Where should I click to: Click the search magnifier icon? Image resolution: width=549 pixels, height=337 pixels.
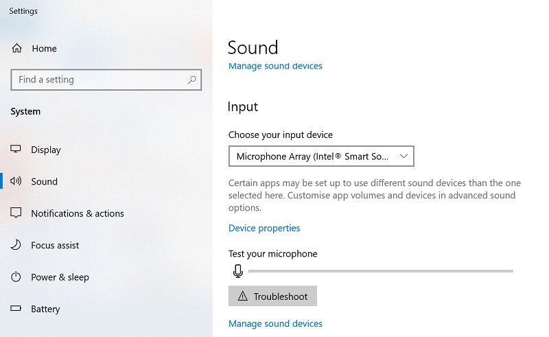tap(193, 80)
